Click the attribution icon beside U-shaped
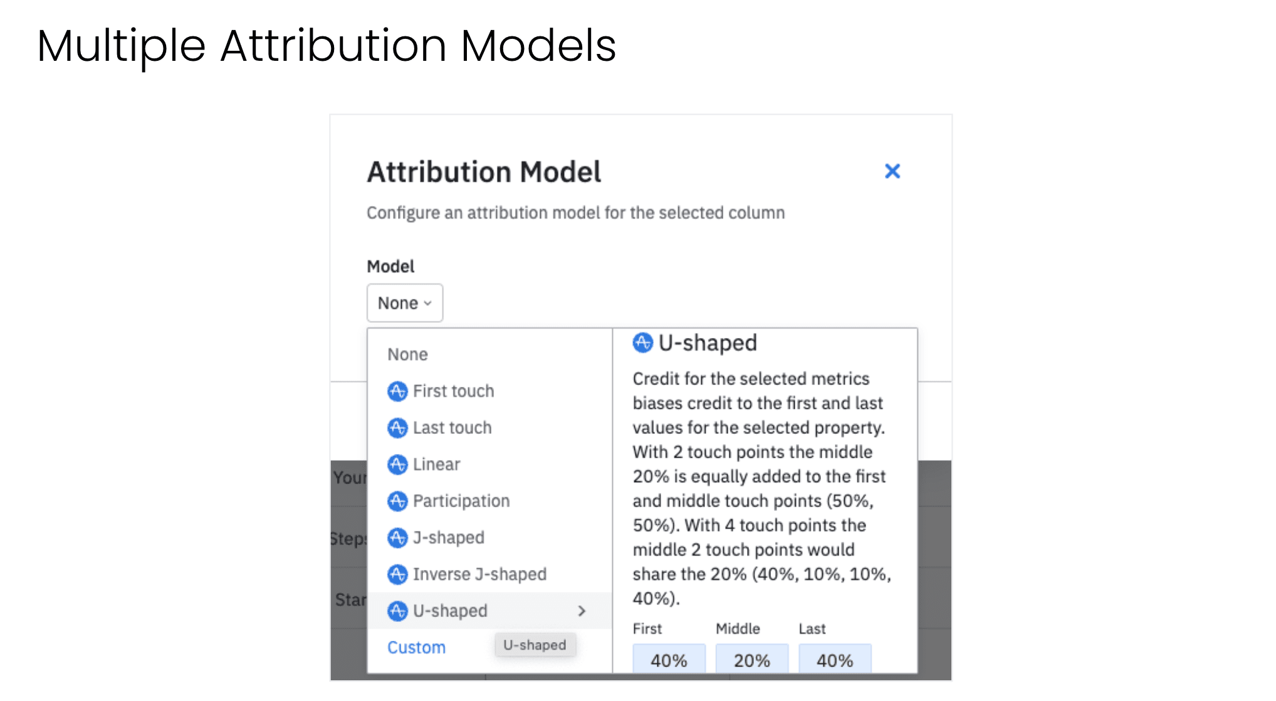 coord(398,610)
